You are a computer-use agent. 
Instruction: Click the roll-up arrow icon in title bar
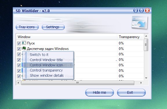pyautogui.click(x=142, y=10)
